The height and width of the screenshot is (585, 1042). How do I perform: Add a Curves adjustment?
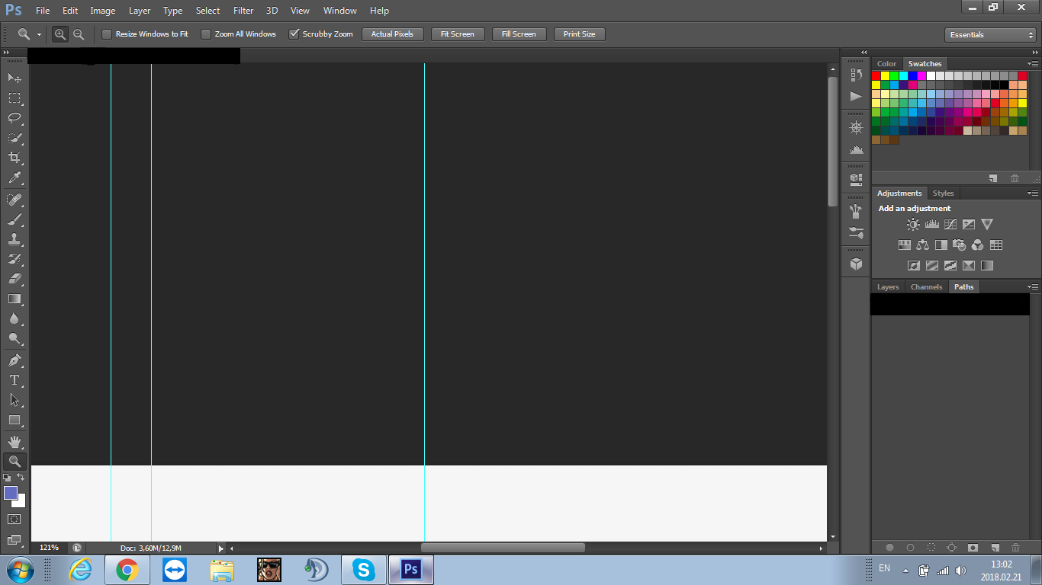[950, 225]
